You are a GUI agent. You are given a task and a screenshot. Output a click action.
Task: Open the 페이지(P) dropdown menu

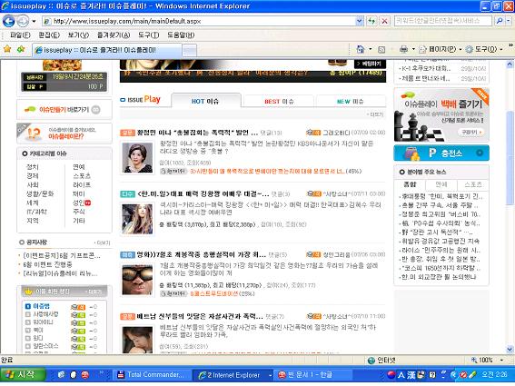(441, 49)
